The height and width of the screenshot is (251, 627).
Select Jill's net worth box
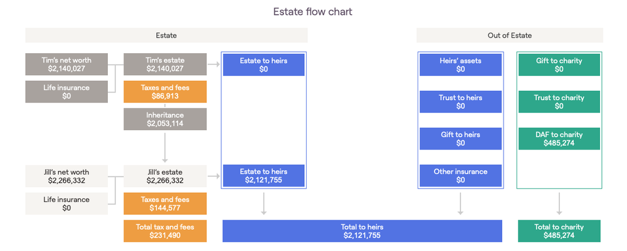click(66, 177)
